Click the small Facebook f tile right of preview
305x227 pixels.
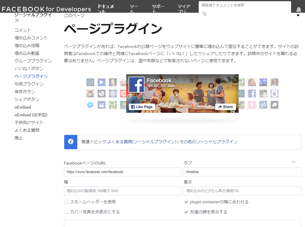pos(252,94)
